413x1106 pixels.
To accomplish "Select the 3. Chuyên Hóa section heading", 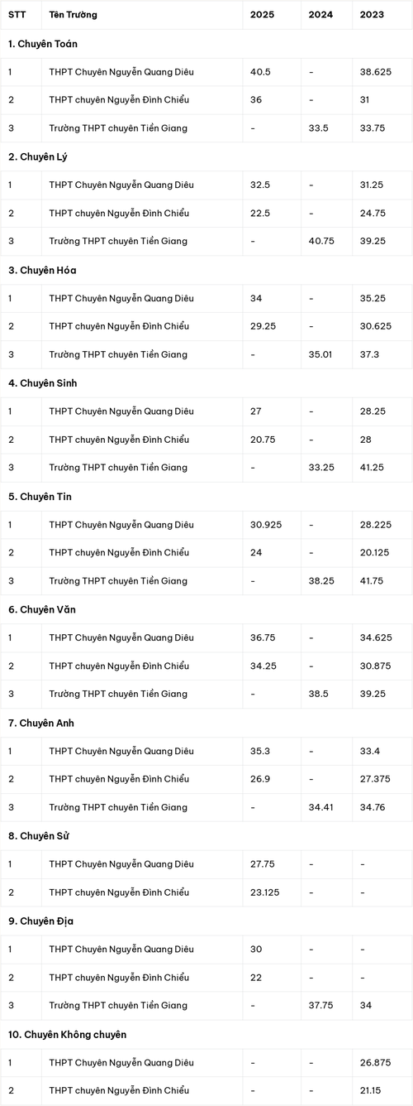I will 42,270.
